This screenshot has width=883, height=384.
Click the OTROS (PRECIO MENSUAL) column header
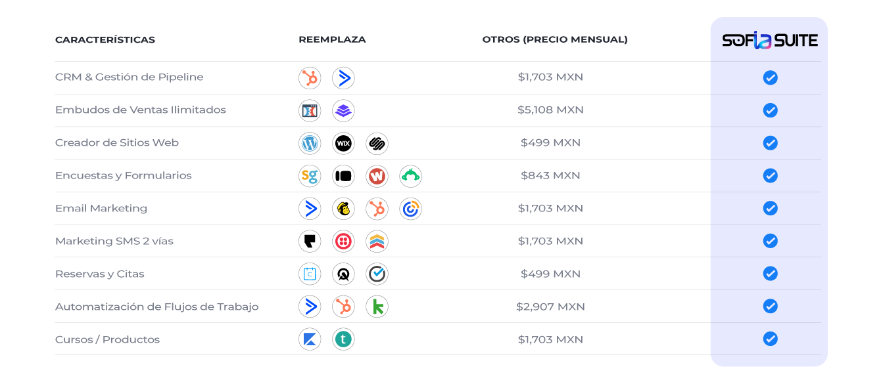pyautogui.click(x=555, y=39)
